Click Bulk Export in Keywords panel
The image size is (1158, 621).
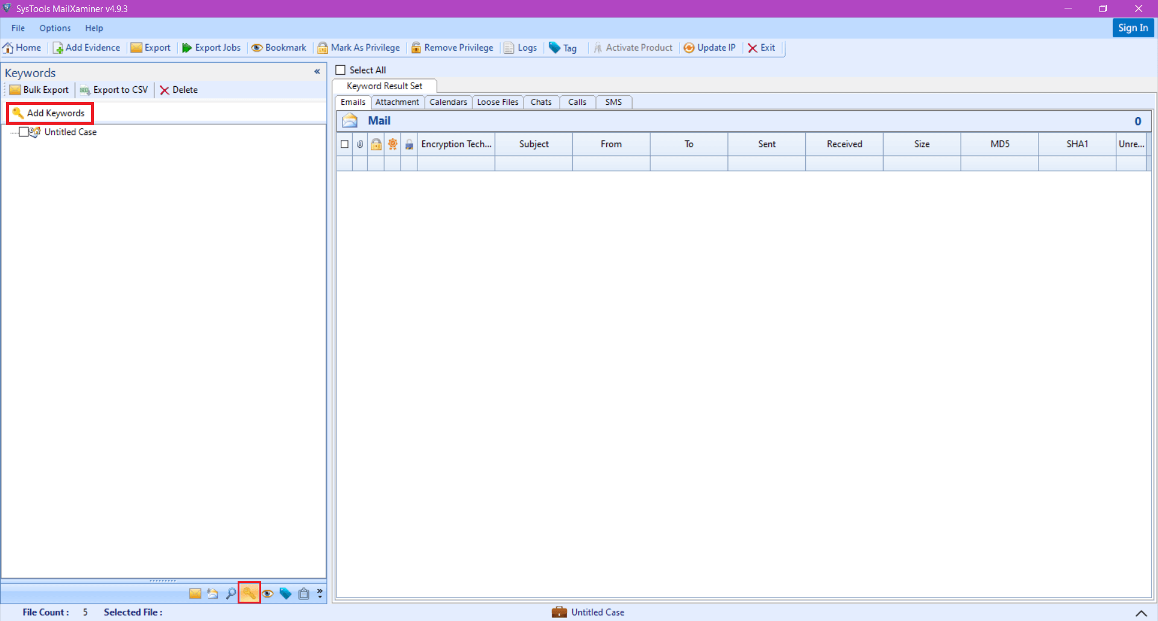(x=39, y=90)
